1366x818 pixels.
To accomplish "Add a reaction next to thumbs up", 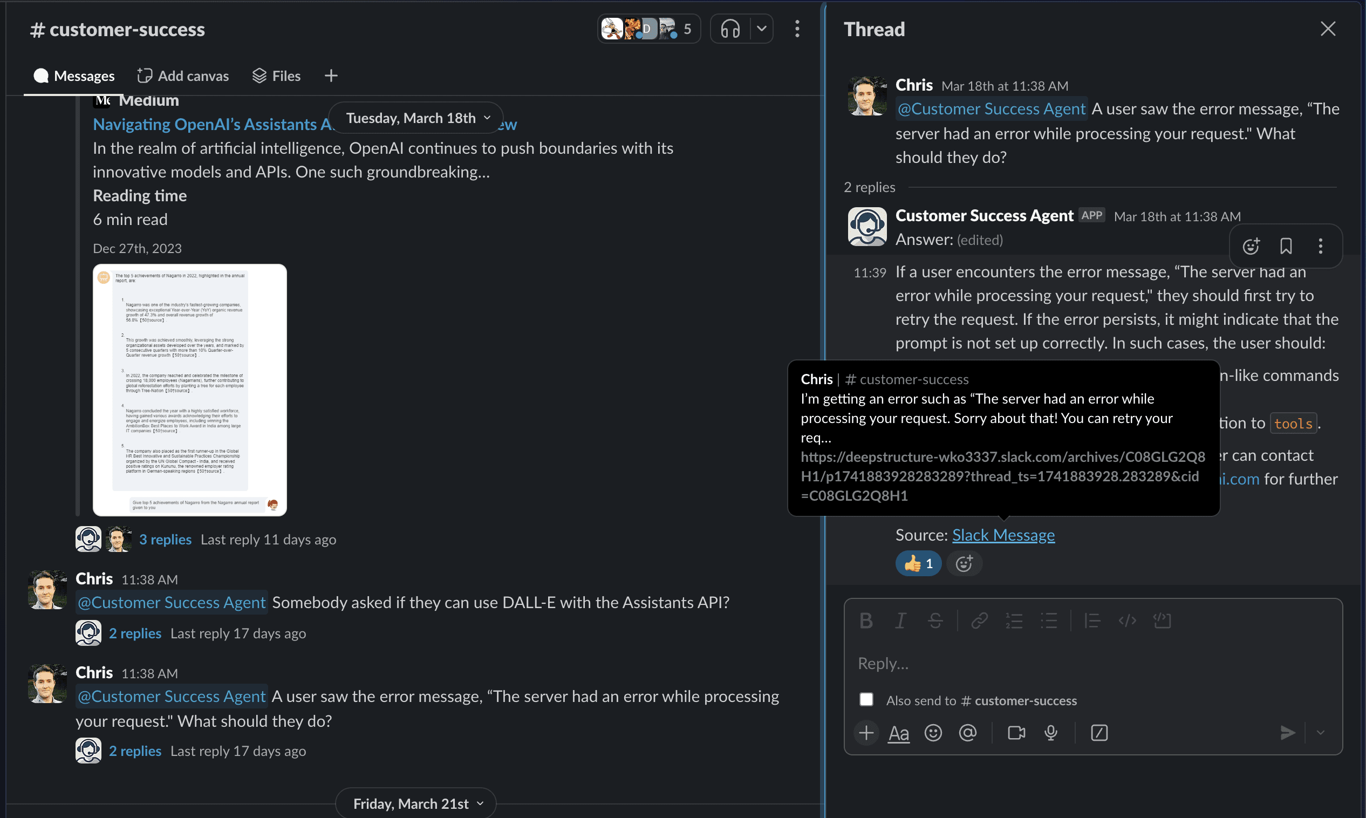I will [x=964, y=564].
